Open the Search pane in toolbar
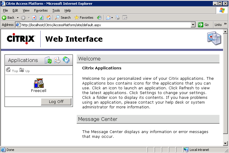Screen dimensions: 229x153 (x=63, y=18)
